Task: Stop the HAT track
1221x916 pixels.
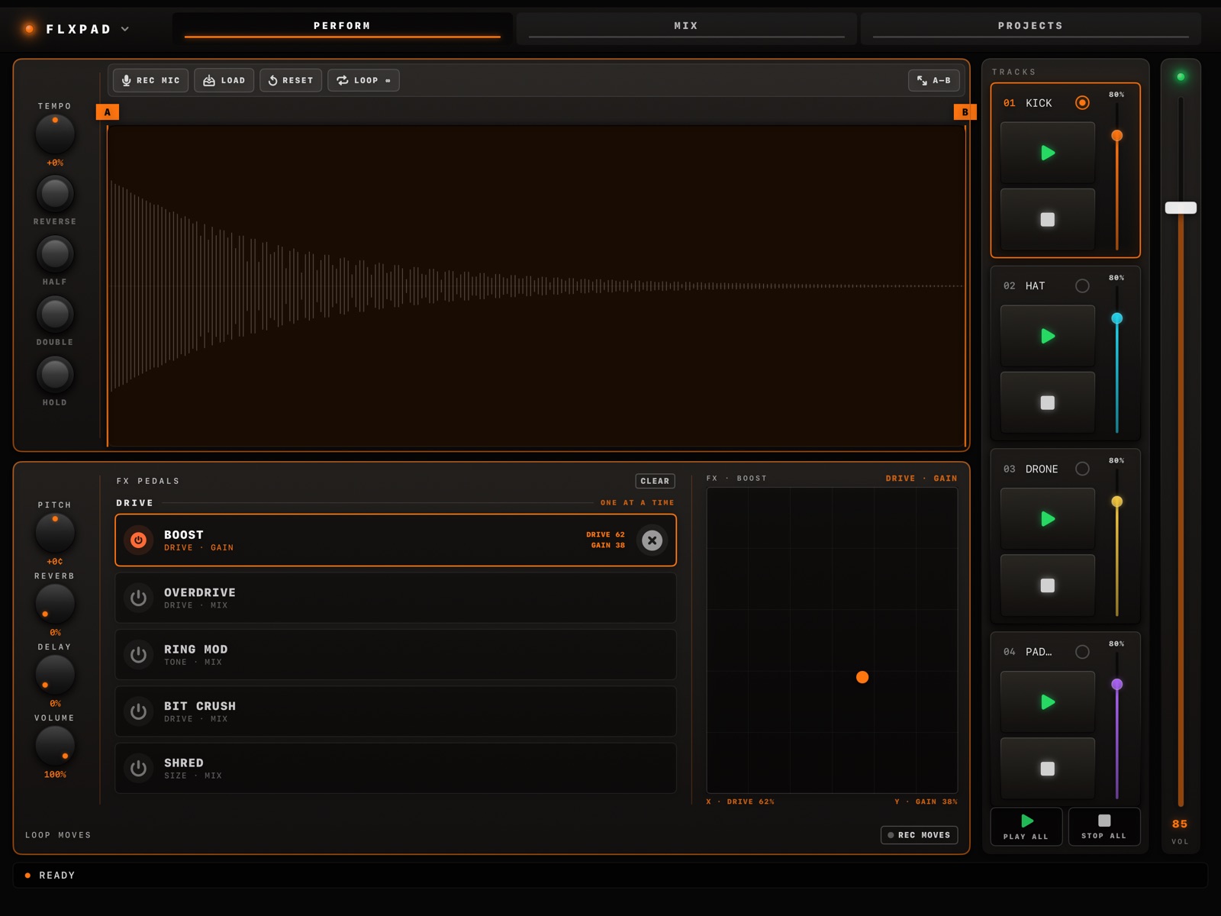Action: click(1048, 402)
